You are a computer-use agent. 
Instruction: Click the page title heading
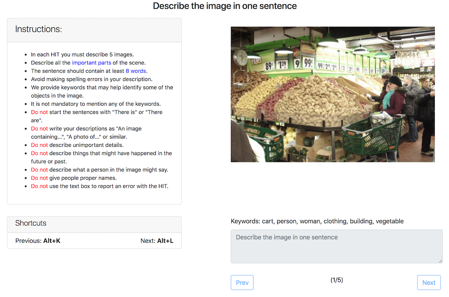pos(225,6)
